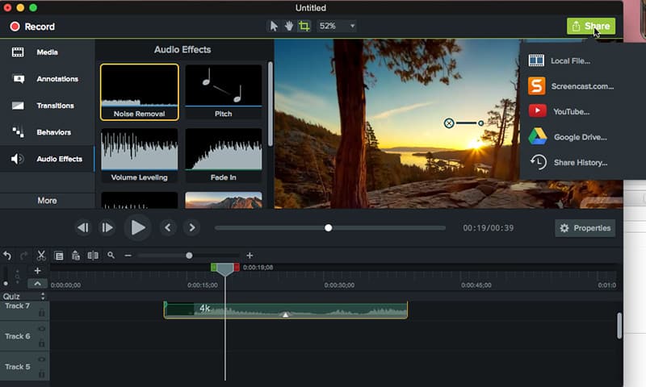Screen dimensions: 646x387
Task: Open the Quiz track type dropdown
Action: tap(43, 296)
